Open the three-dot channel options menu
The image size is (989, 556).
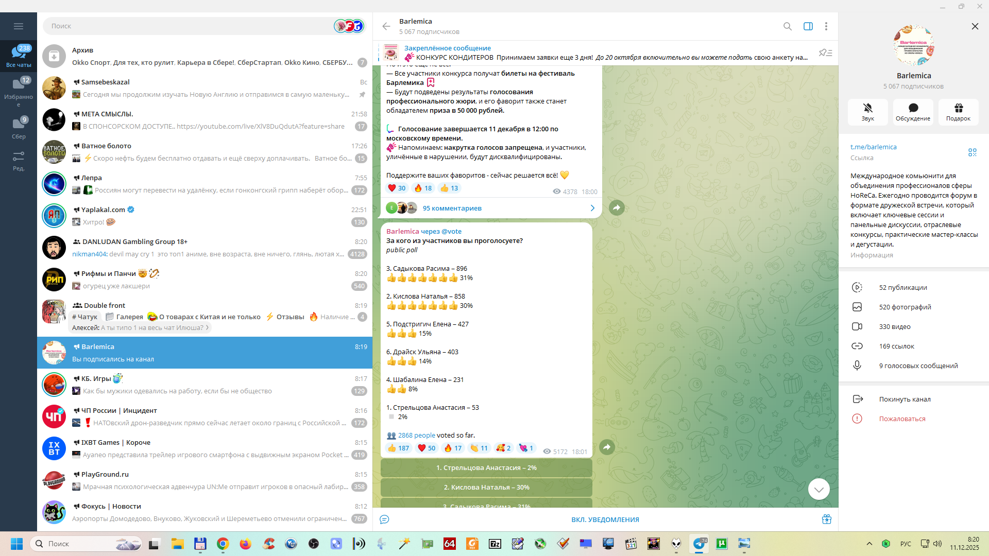[x=826, y=26]
